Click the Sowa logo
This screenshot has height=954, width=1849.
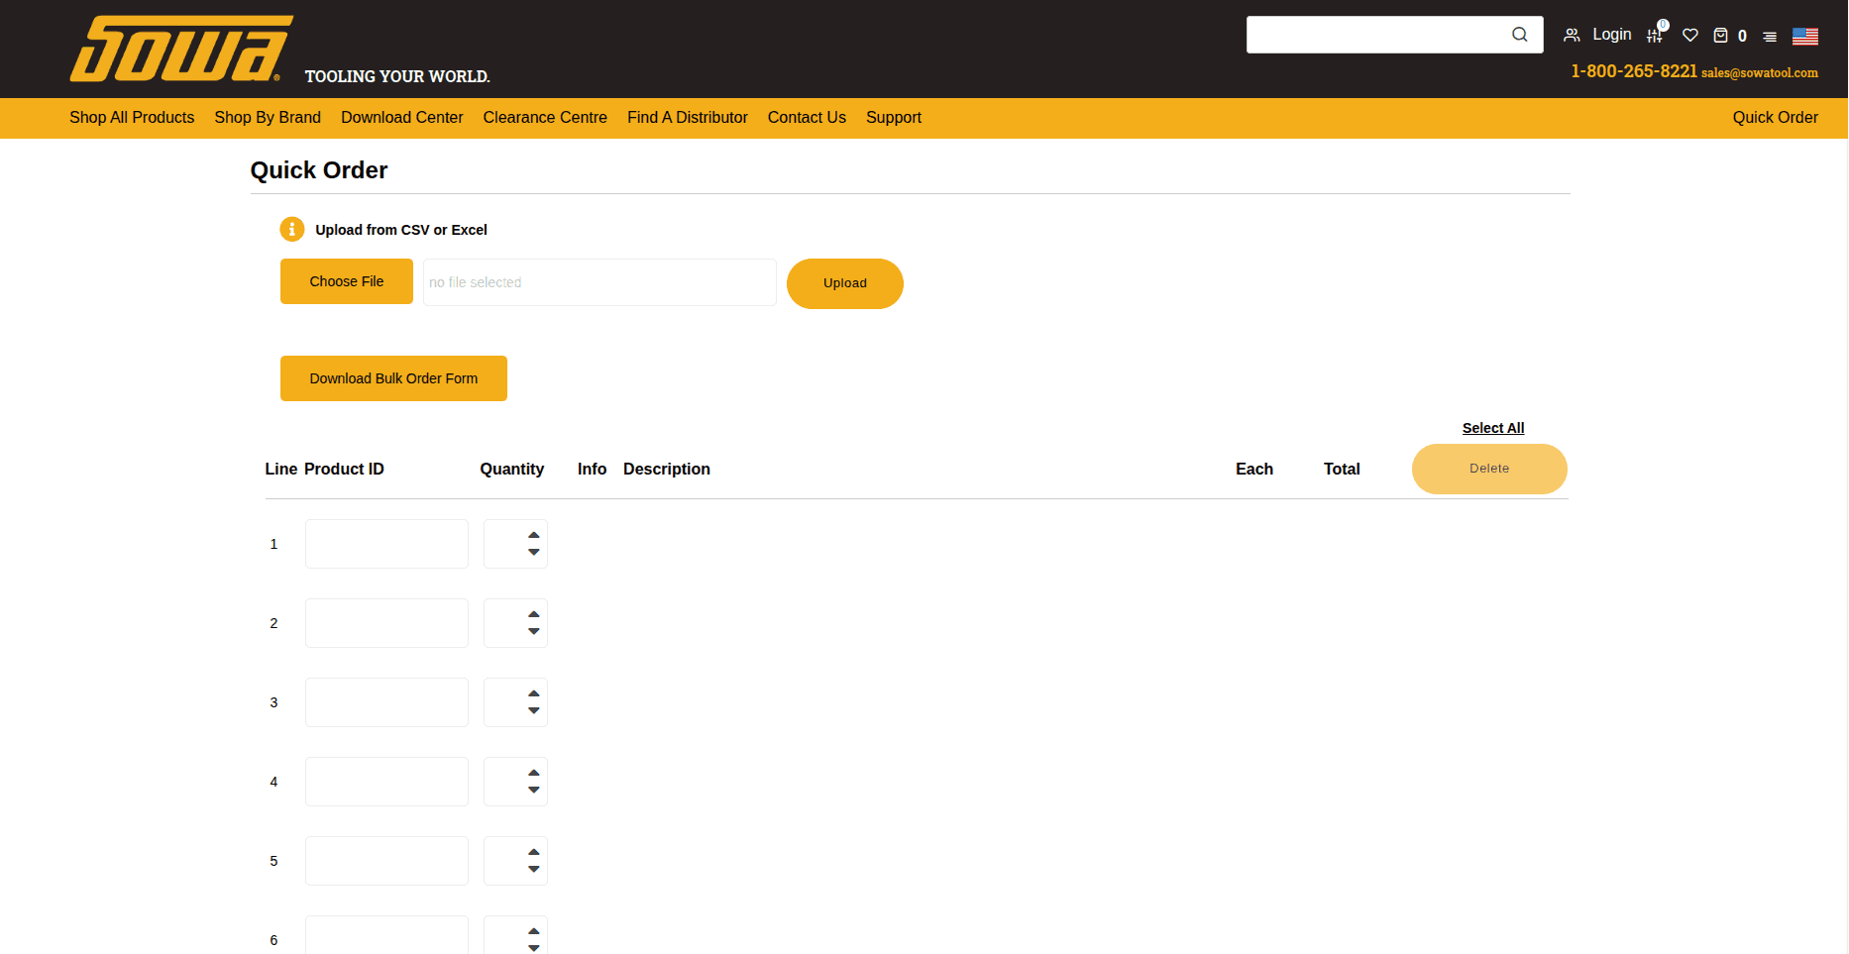[181, 49]
